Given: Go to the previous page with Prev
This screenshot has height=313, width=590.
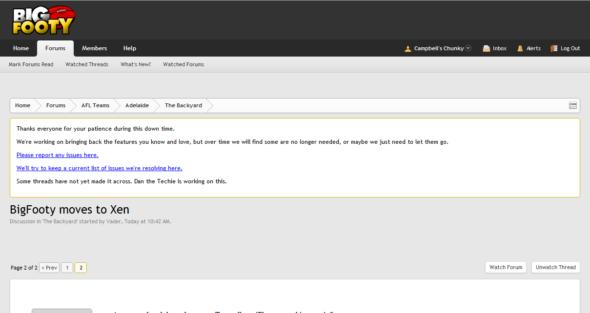Looking at the screenshot, I should [49, 268].
